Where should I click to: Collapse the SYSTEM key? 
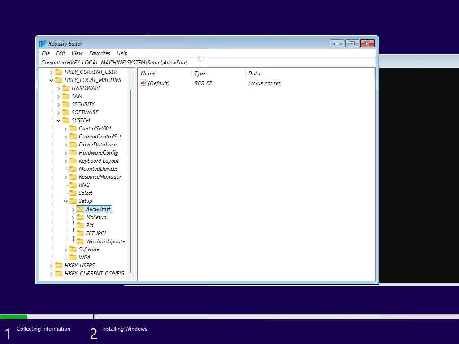(x=59, y=120)
